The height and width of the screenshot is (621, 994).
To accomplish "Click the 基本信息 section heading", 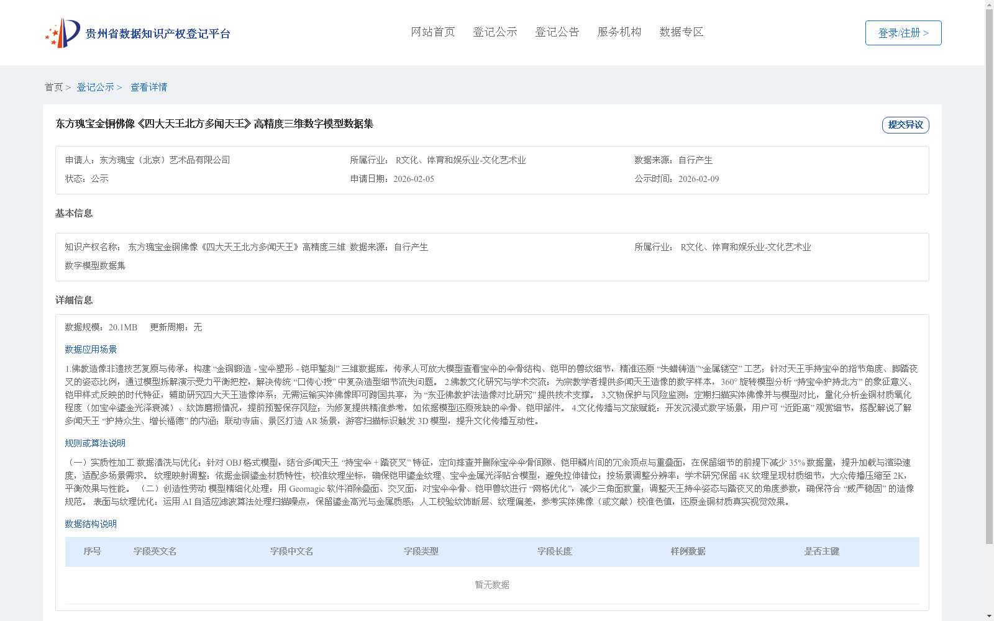I will pos(74,213).
